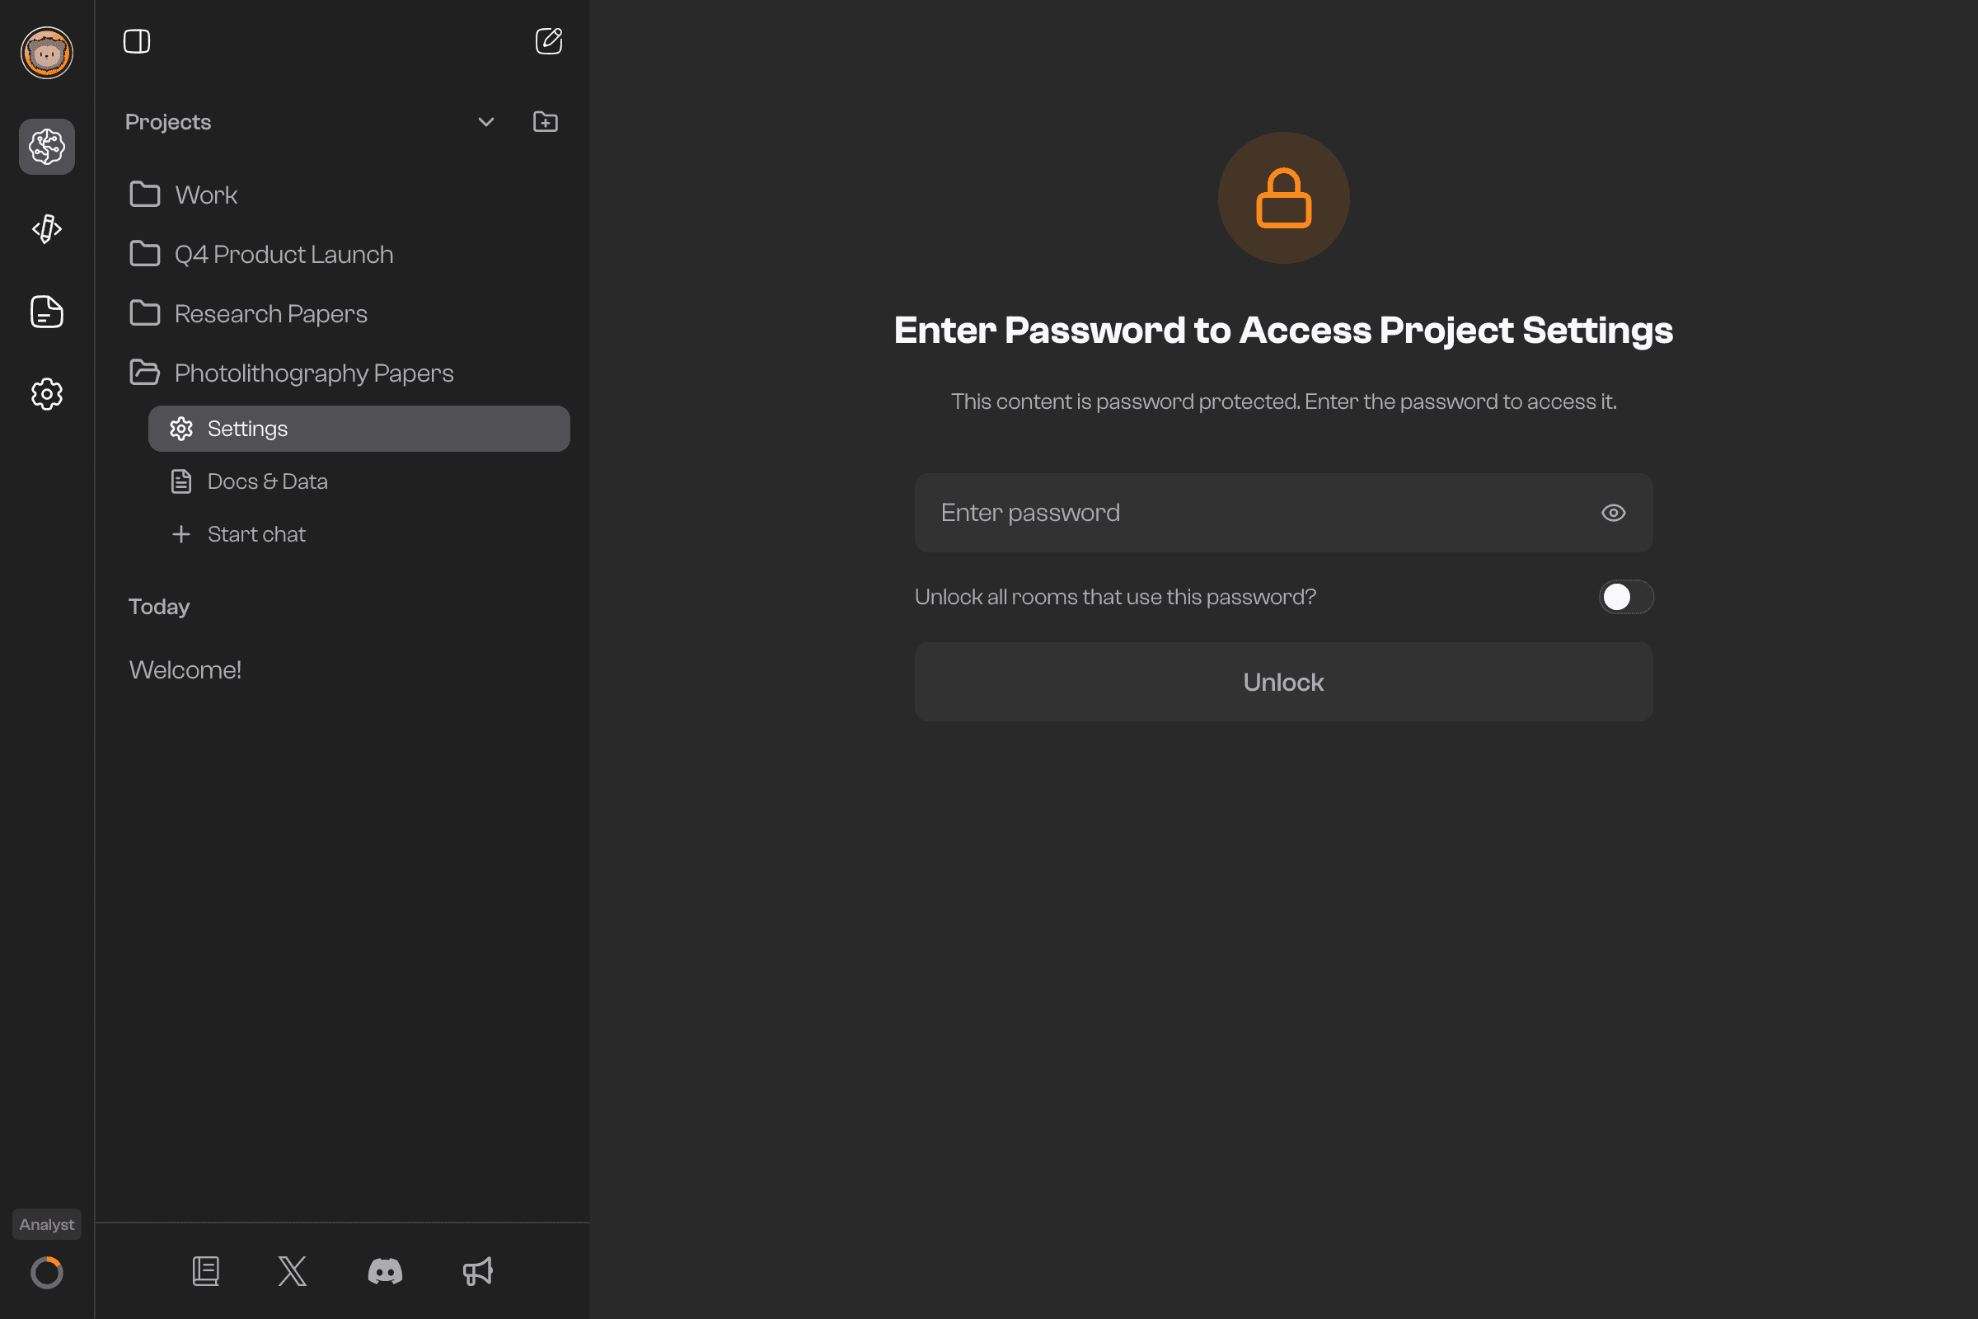Viewport: 1978px width, 1319px height.
Task: Add a new project folder
Action: coord(545,122)
